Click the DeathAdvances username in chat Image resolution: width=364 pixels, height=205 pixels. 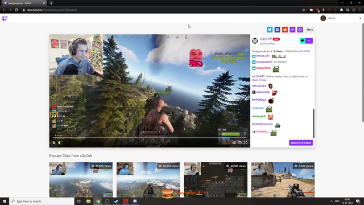coord(263,124)
